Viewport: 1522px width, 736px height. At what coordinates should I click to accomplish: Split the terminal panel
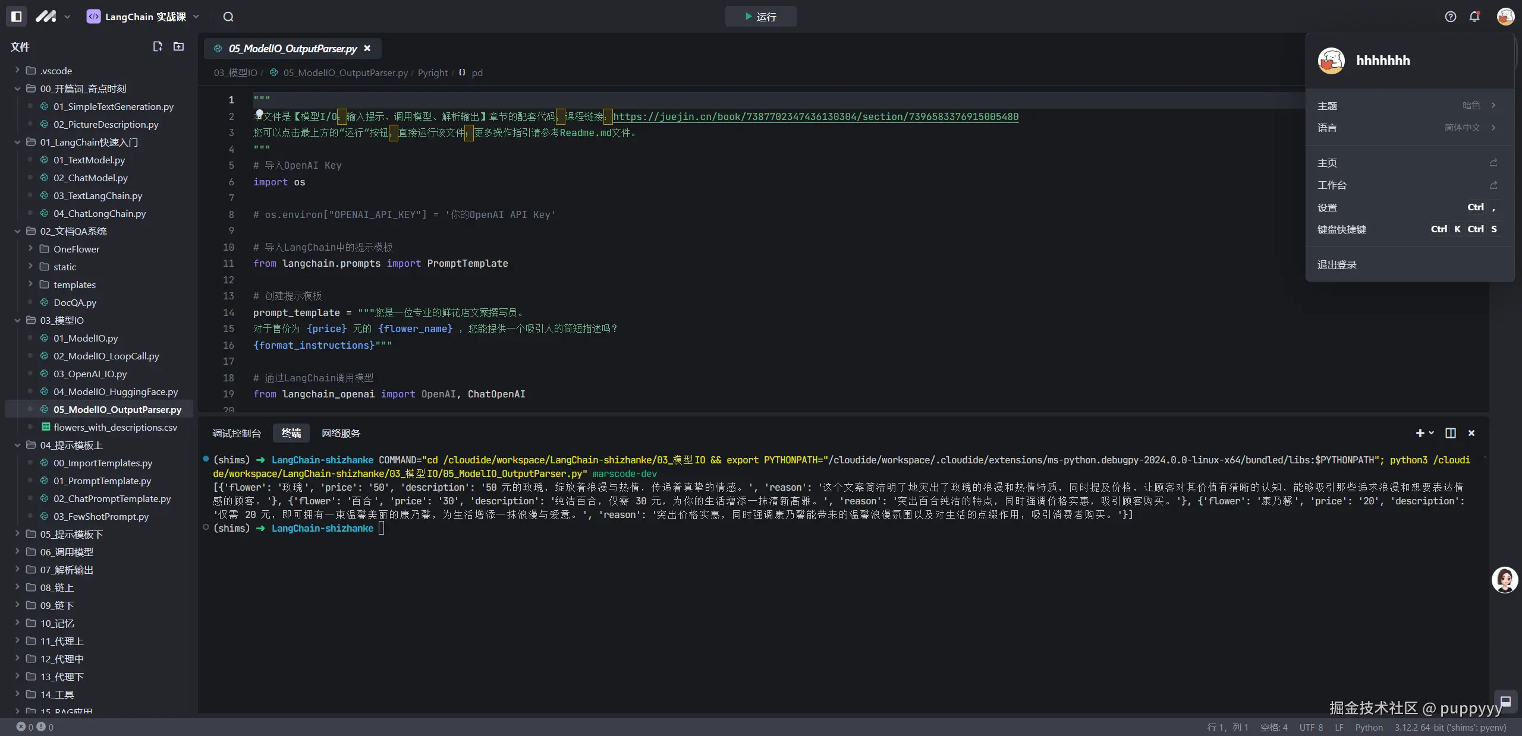(1451, 433)
